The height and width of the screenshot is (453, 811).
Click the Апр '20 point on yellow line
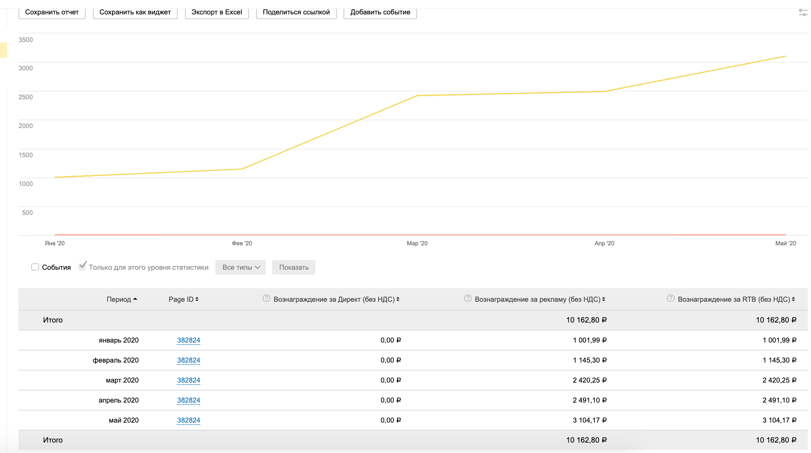(604, 91)
